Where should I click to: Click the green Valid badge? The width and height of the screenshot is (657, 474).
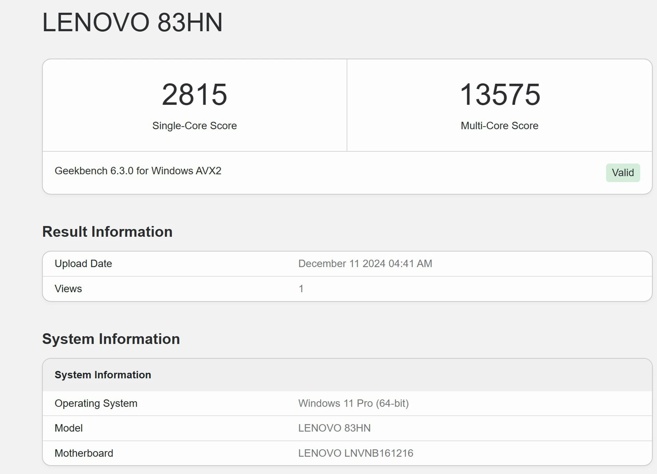(x=623, y=173)
